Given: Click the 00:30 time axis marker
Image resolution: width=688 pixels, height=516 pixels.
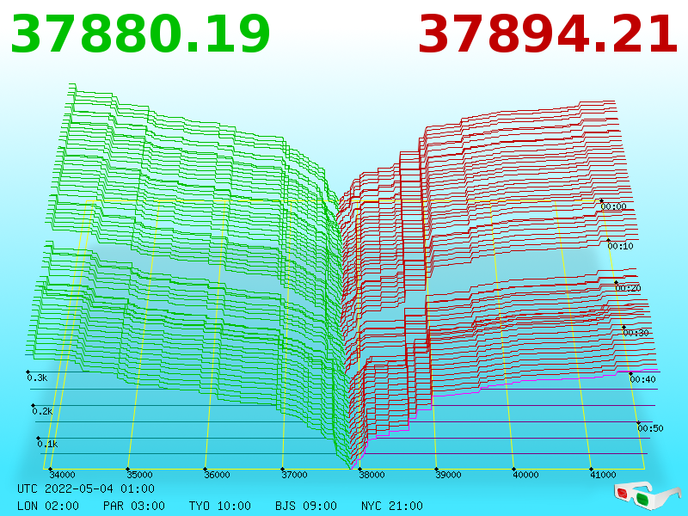Looking at the screenshot, I should pyautogui.click(x=636, y=333).
